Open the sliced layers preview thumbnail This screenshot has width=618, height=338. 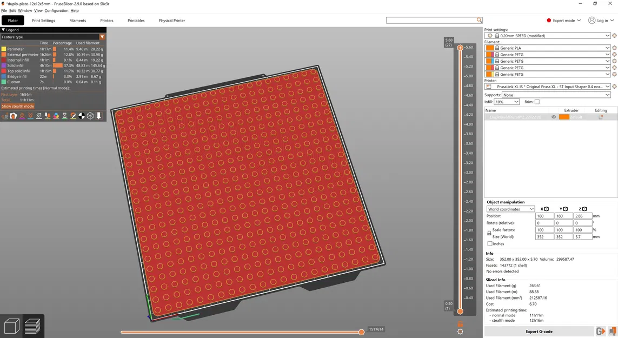coord(32,324)
